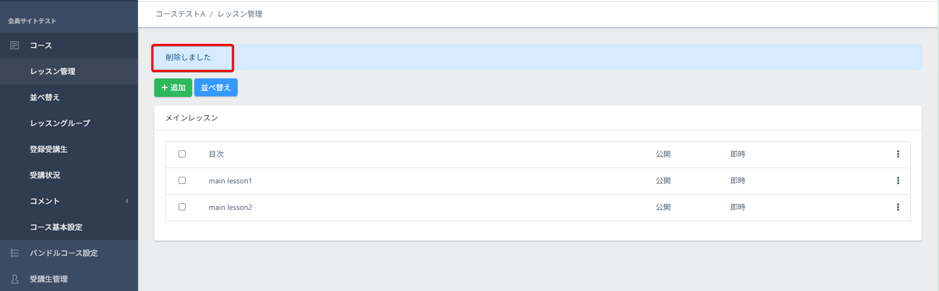Check the 目次 row checkbox
939x291 pixels.
click(x=182, y=154)
